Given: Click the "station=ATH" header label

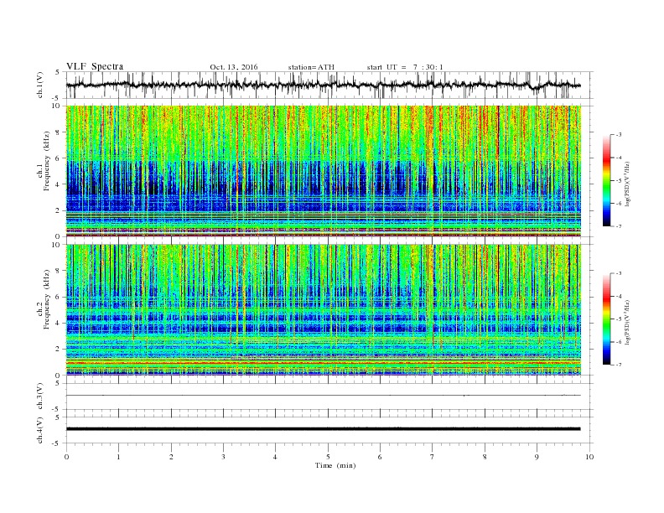Looking at the screenshot, I should 311,67.
